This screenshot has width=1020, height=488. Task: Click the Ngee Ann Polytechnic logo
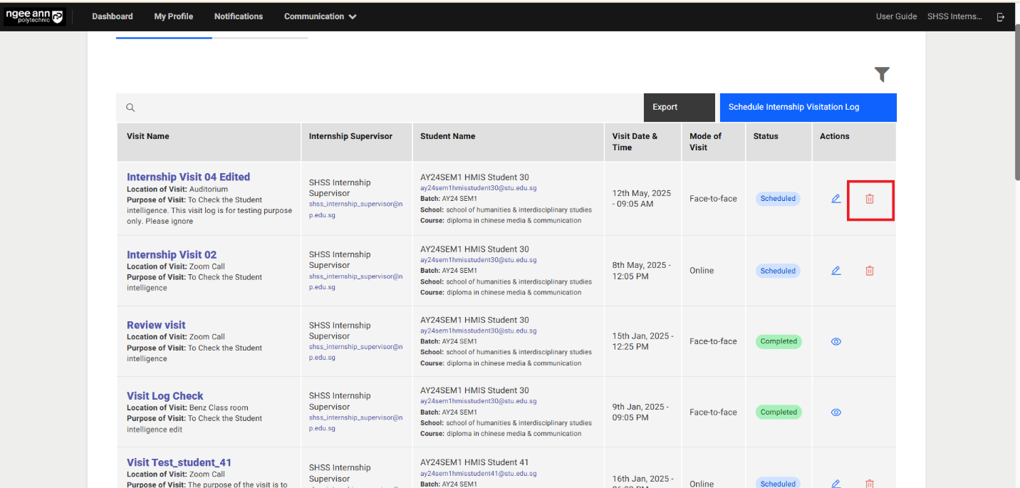click(x=34, y=16)
